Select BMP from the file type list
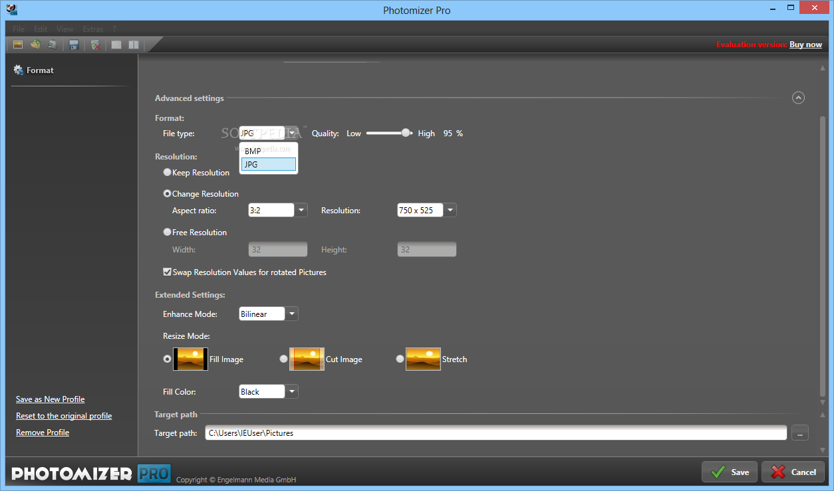 [x=269, y=151]
